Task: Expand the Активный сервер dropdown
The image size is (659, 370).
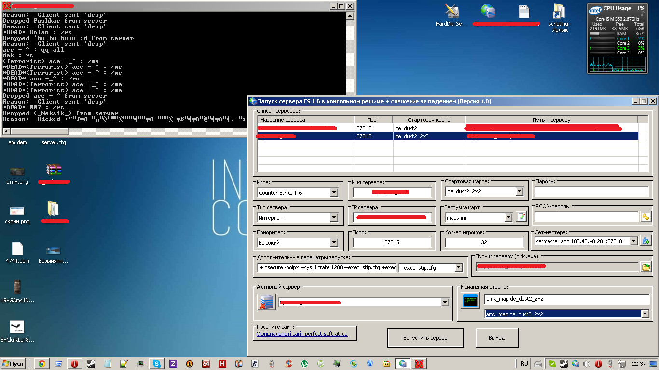Action: 445,303
